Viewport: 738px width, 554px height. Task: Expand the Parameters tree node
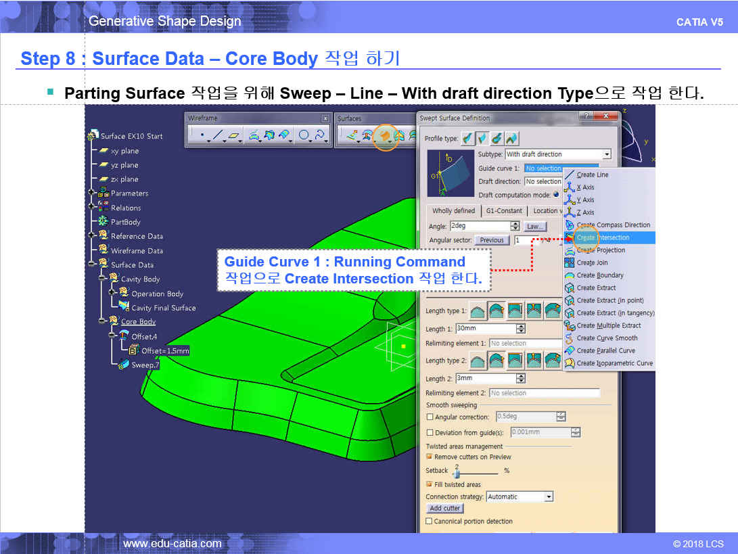tap(91, 193)
